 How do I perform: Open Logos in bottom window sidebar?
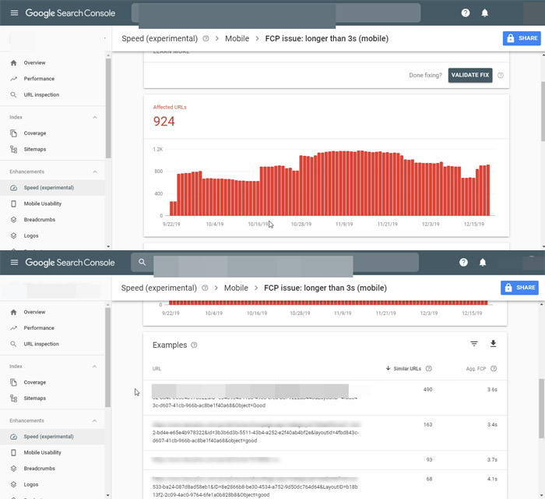52,484
